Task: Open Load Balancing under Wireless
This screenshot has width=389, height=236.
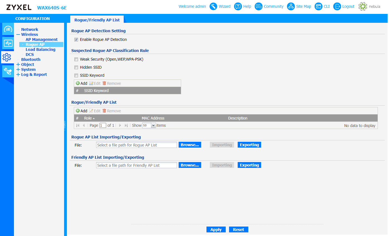Action: click(x=40, y=49)
